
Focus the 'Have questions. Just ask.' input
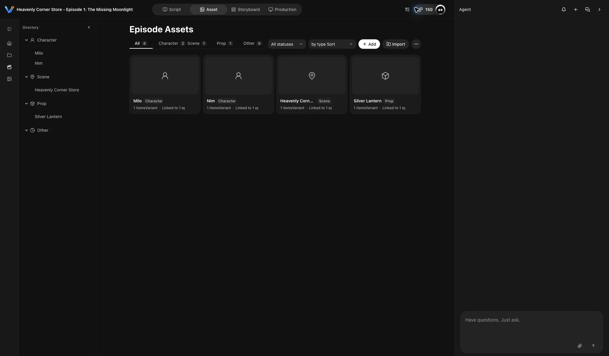coord(531,326)
